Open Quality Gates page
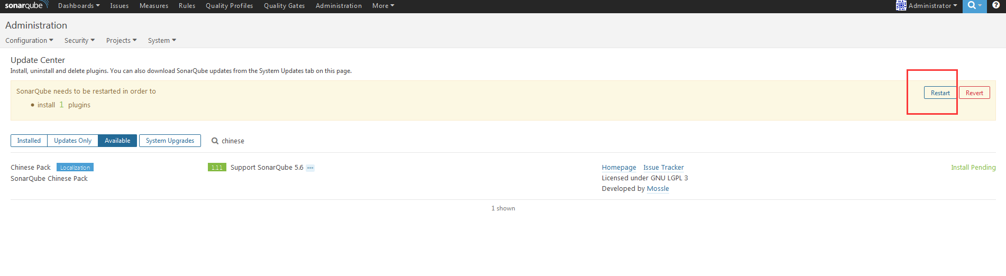 [285, 6]
